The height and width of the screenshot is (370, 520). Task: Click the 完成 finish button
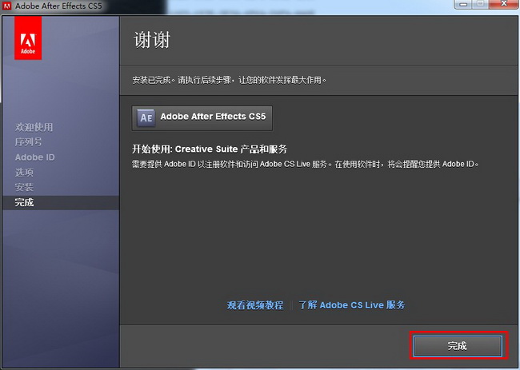click(x=458, y=346)
